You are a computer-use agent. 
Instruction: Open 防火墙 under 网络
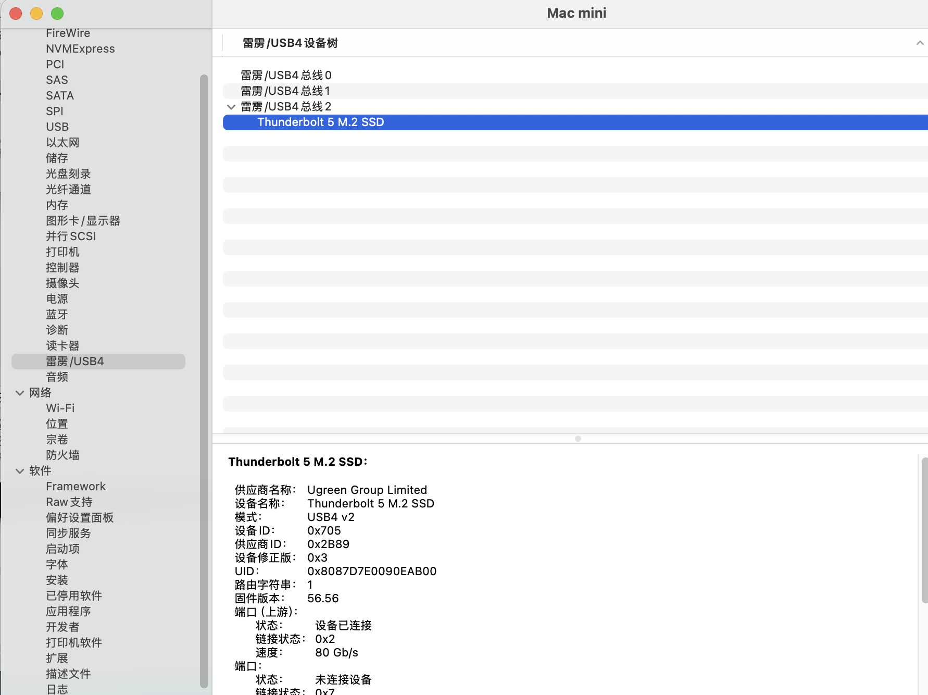62,455
